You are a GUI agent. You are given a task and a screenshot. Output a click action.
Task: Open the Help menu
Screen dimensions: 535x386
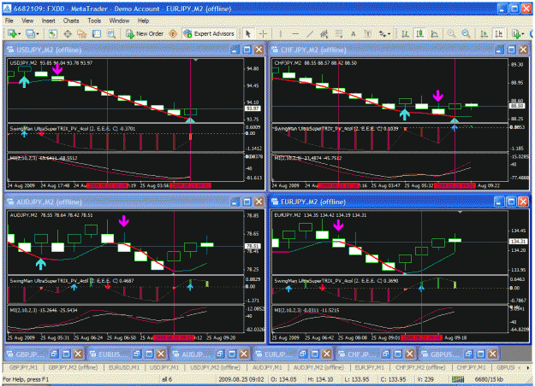143,20
